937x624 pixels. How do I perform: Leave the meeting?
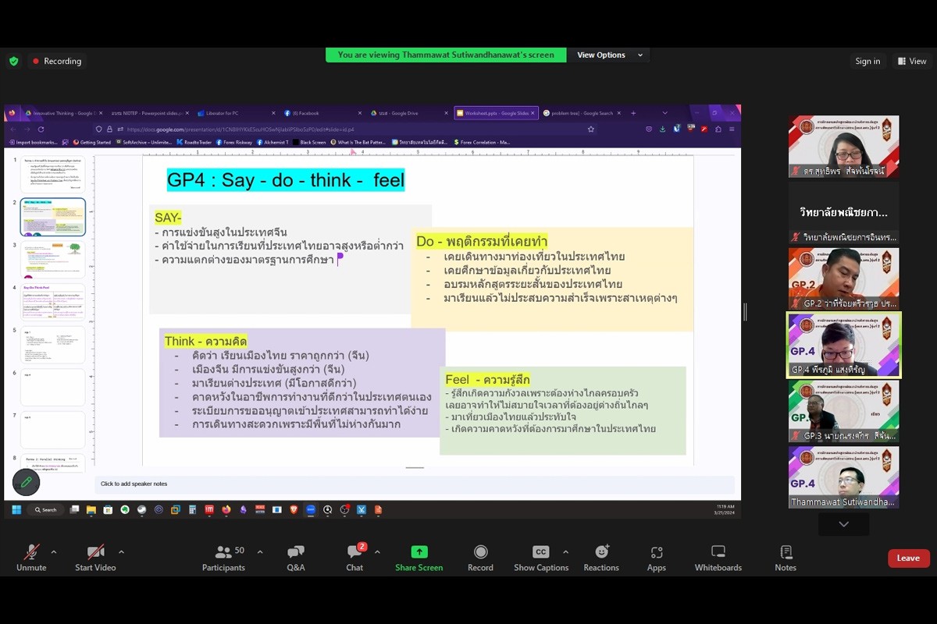908,558
